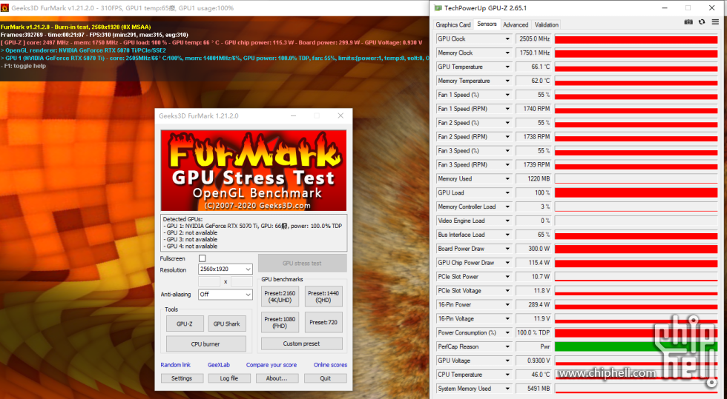Click the custom height input field

pos(242,281)
